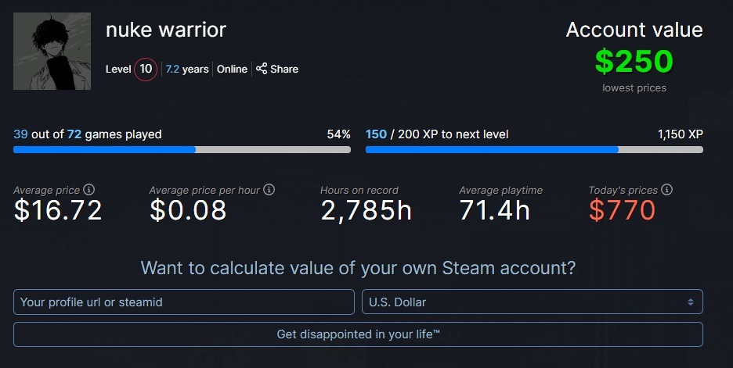
Task: Click the $250 account value amount
Action: pyautogui.click(x=634, y=61)
